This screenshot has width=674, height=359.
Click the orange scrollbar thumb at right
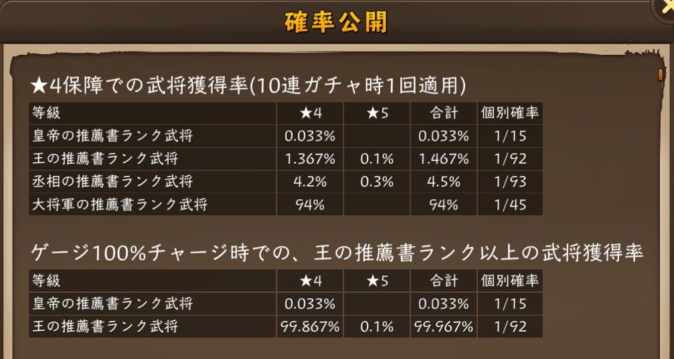click(x=660, y=73)
